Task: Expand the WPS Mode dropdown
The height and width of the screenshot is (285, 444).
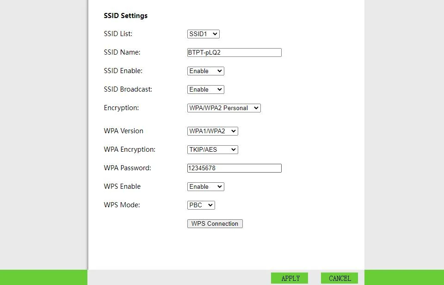Action: [x=201, y=205]
